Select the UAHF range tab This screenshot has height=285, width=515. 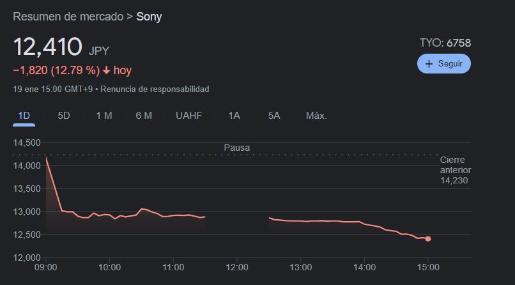point(188,116)
